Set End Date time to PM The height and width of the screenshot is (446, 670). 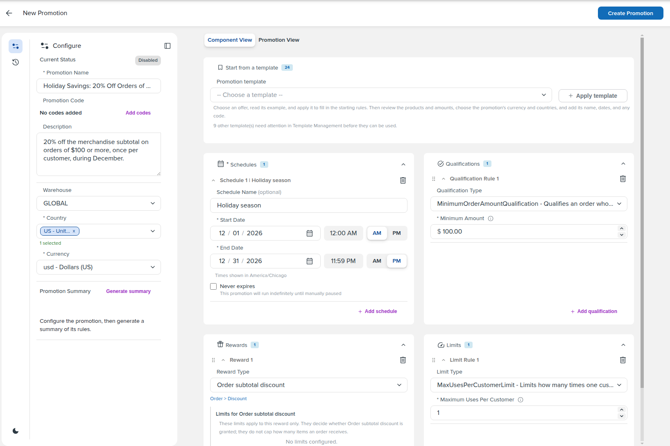click(x=396, y=261)
